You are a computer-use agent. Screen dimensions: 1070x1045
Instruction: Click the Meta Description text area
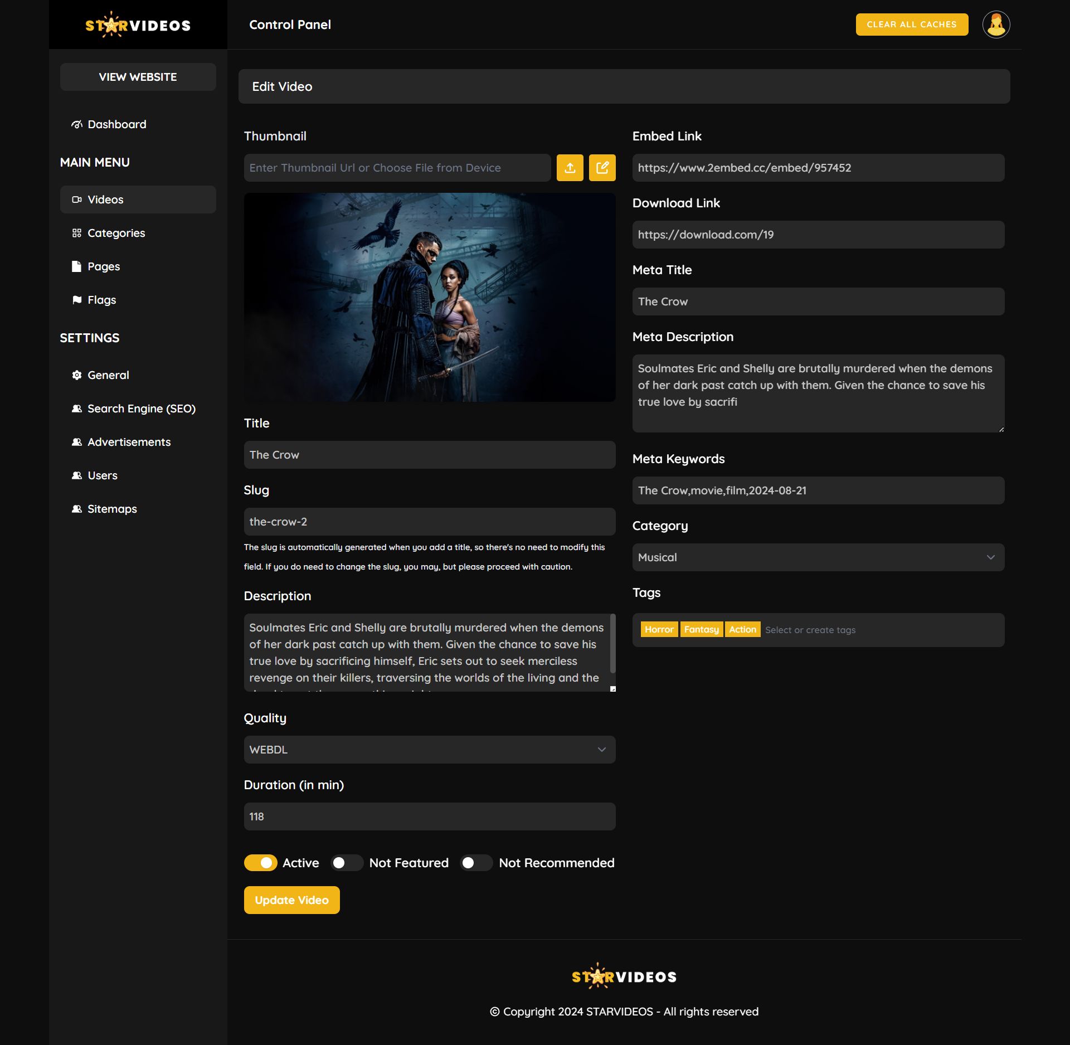click(818, 393)
